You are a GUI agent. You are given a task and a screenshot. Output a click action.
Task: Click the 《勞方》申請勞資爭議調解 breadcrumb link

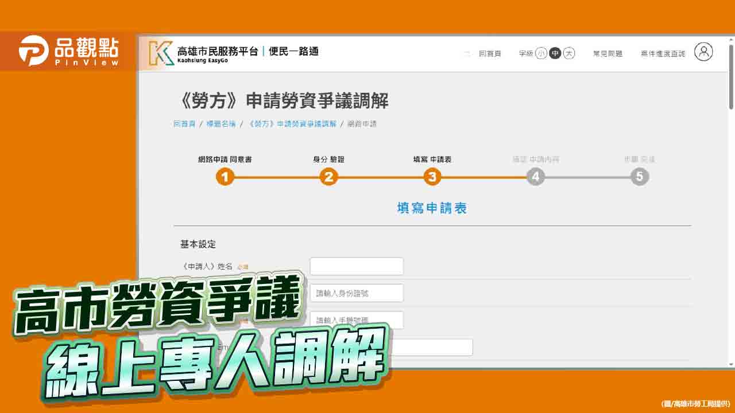tap(291, 124)
